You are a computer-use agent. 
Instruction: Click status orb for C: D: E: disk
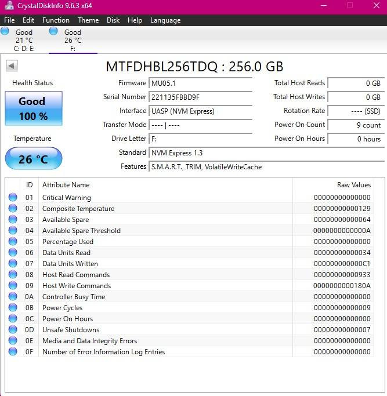(x=5, y=31)
